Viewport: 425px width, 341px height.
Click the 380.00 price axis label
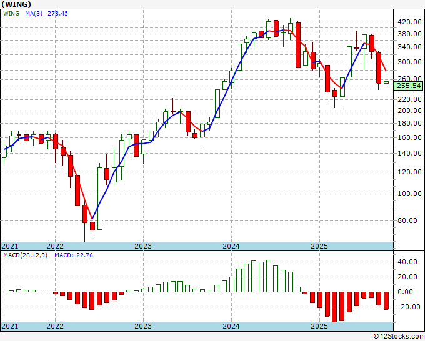tap(409, 34)
